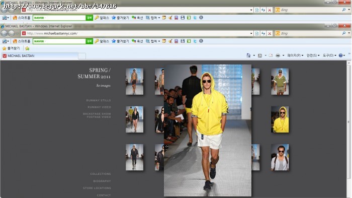Viewport: 352px width, 198px height.
Task: Open the 도구(O) tools dropdown
Action: click(329, 55)
